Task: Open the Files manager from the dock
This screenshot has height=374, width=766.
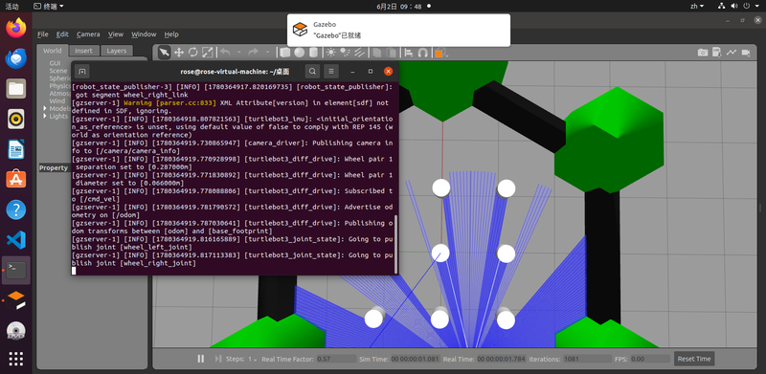Action: [16, 88]
